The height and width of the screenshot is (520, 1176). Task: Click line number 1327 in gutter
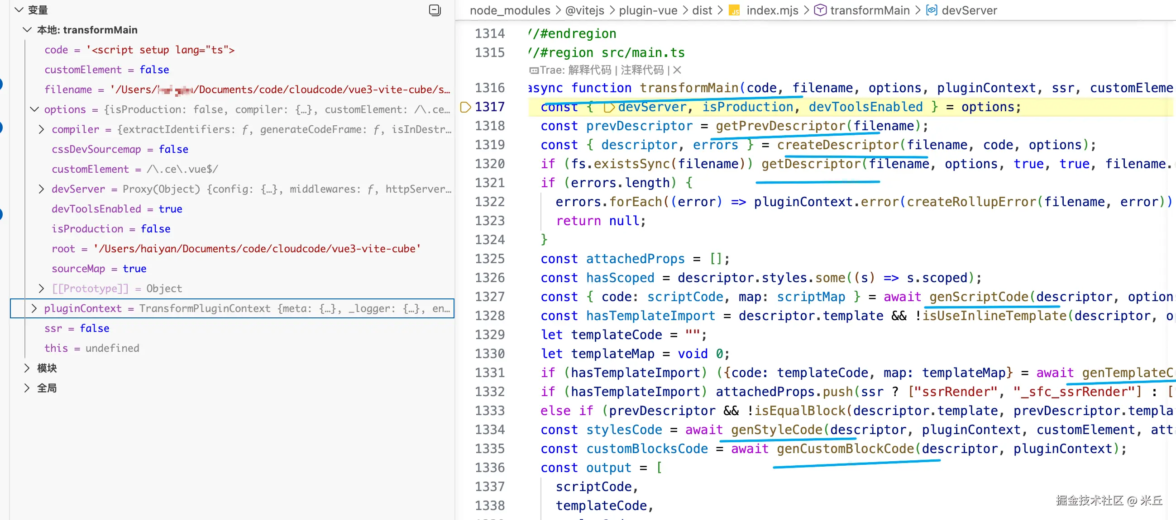489,297
